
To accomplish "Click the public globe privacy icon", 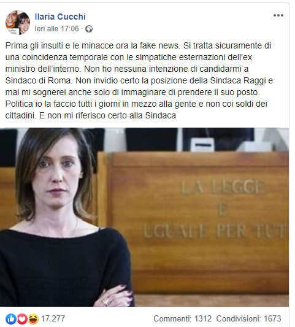I will pos(89,29).
